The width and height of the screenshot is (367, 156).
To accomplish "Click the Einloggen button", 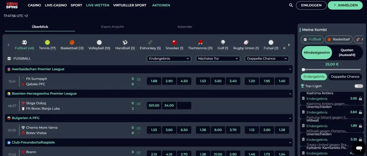I will point(311,5).
